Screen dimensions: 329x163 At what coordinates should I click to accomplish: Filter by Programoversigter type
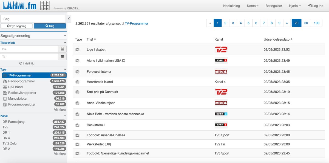pos(34,105)
